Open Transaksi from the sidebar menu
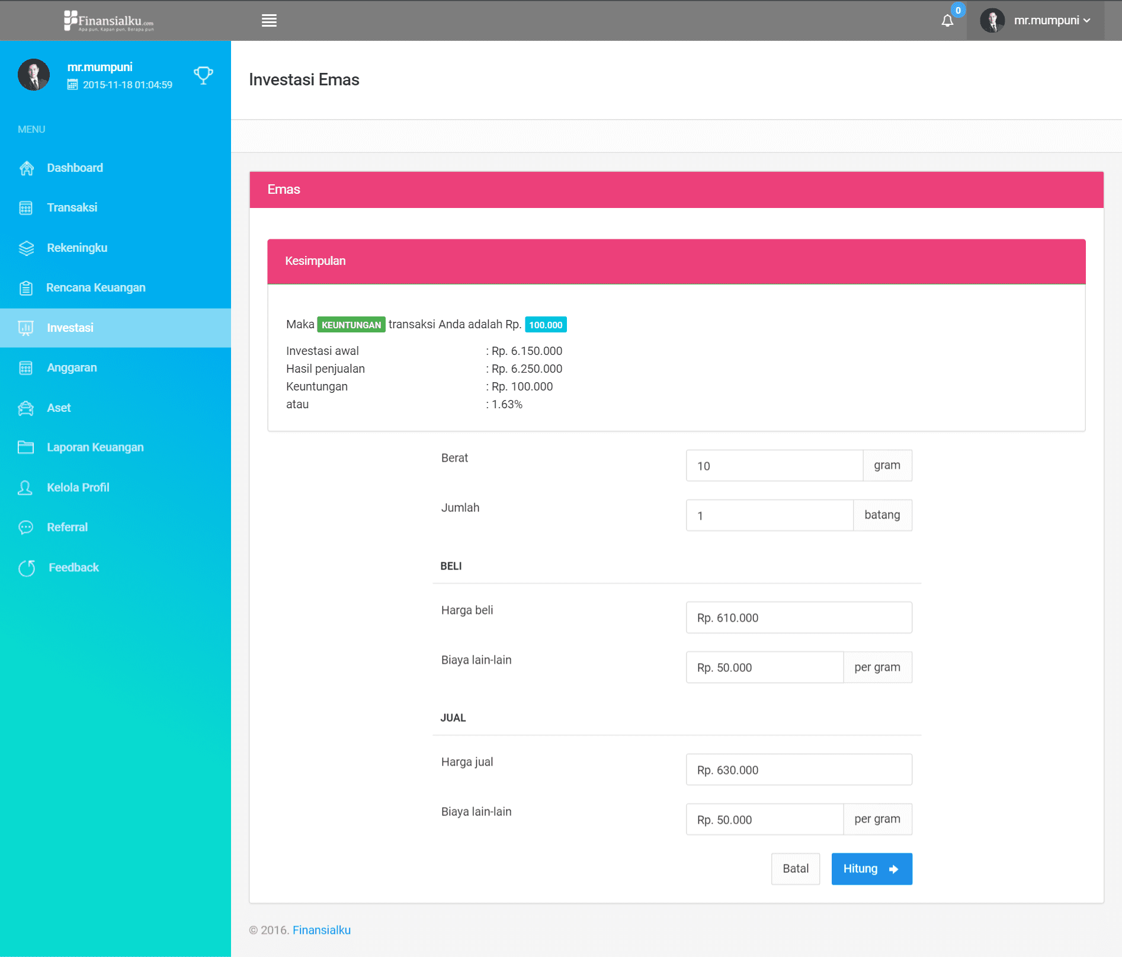 pos(72,208)
